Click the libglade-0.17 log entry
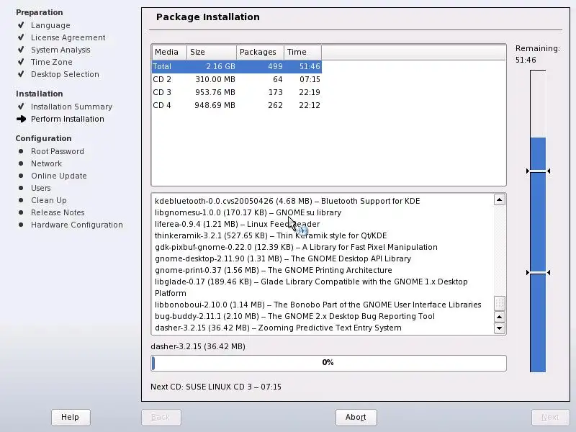576x432 pixels. (x=311, y=287)
